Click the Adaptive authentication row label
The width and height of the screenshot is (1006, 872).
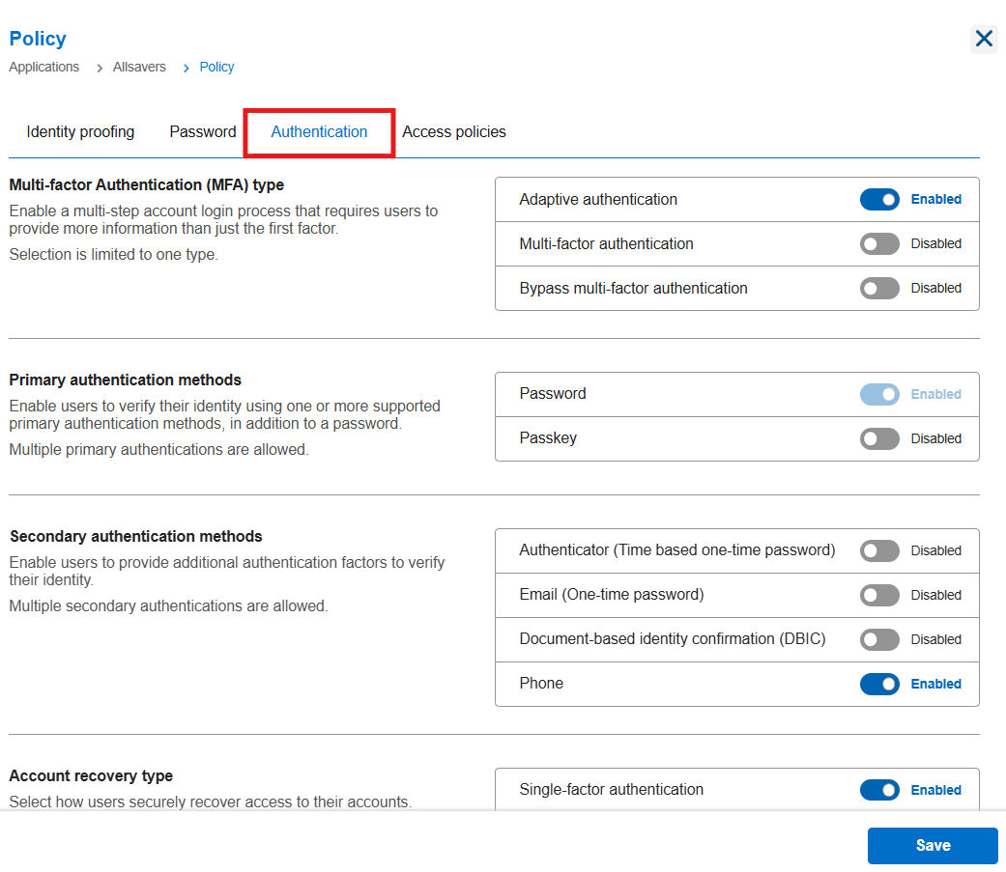[x=598, y=199]
